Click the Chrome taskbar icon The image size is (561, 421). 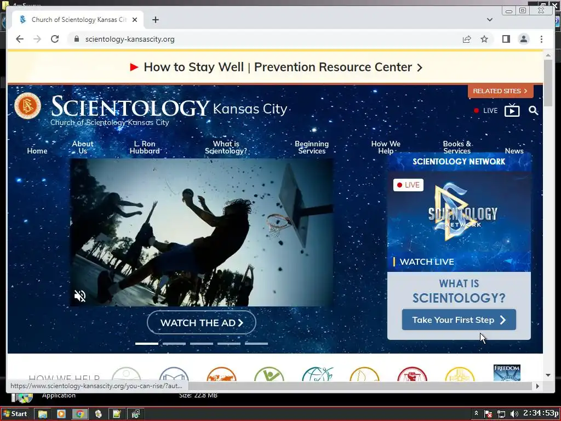pos(80,414)
